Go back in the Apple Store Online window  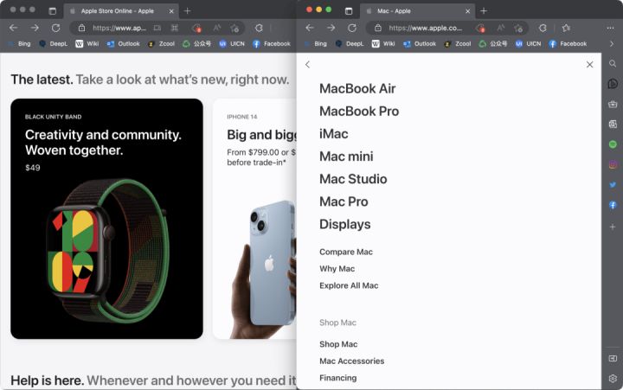[14, 28]
